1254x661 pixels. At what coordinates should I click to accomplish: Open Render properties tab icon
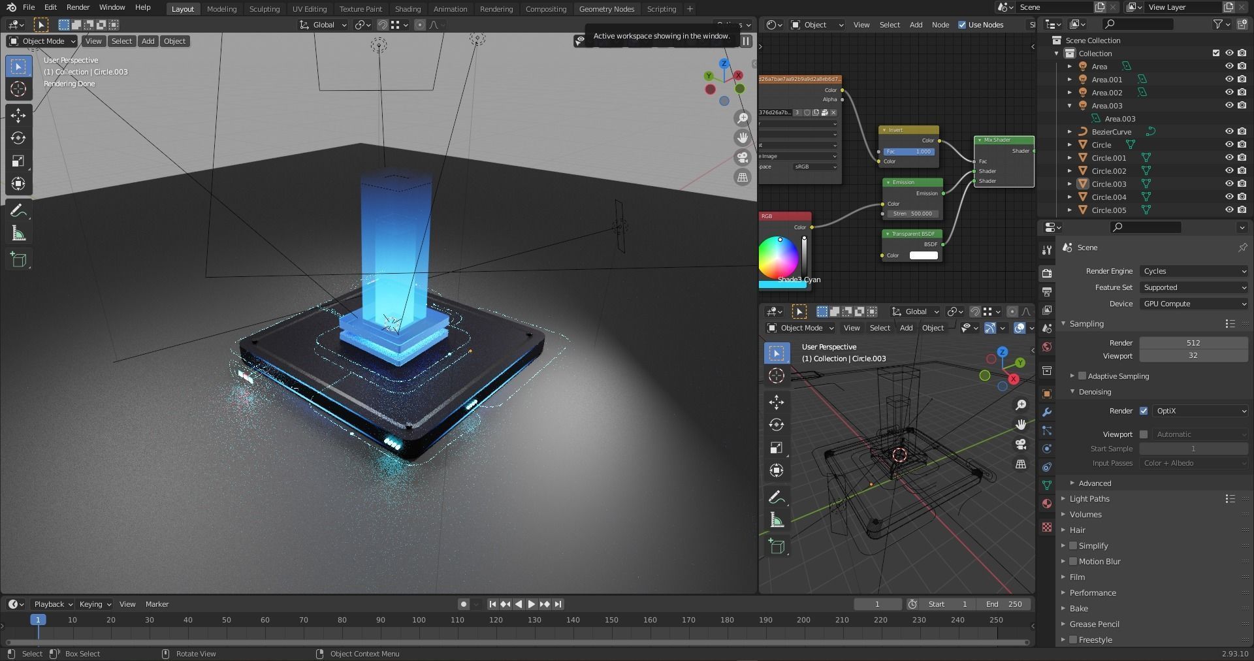1047,273
